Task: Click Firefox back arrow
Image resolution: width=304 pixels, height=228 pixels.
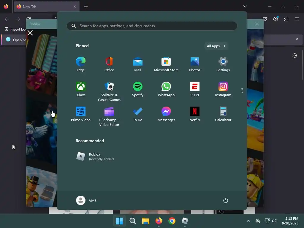Action: pyautogui.click(x=7, y=19)
